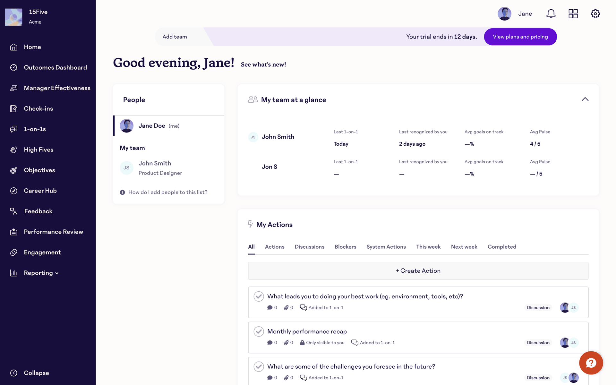Image resolution: width=616 pixels, height=385 pixels.
Task: Click the Add team button
Action: (175, 37)
